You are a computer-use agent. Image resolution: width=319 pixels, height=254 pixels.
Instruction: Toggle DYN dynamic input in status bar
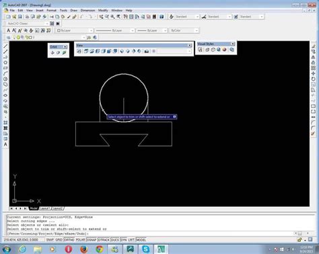124,240
